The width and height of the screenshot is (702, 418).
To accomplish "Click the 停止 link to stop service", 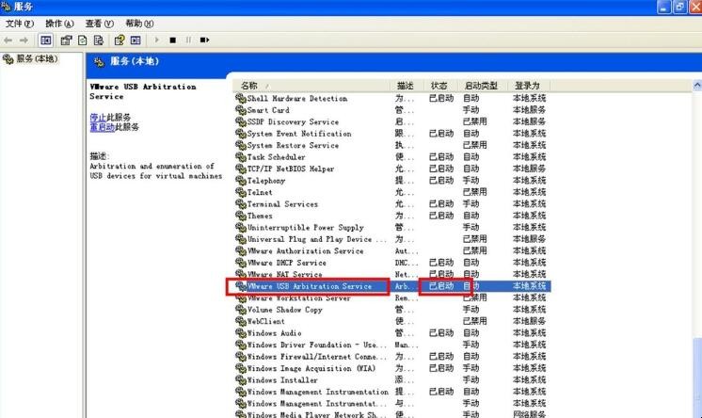I will pyautogui.click(x=98, y=118).
